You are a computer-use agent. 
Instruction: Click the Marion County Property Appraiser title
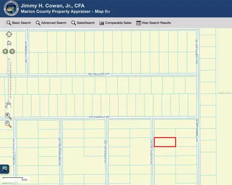click(x=65, y=12)
